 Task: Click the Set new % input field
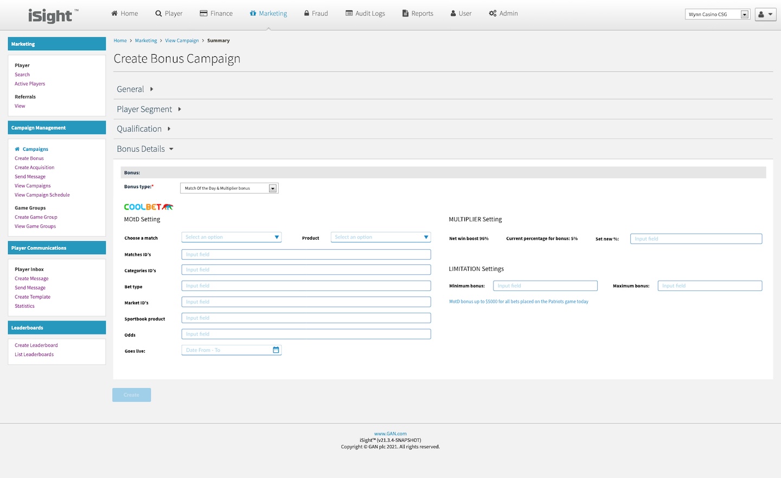[695, 239]
